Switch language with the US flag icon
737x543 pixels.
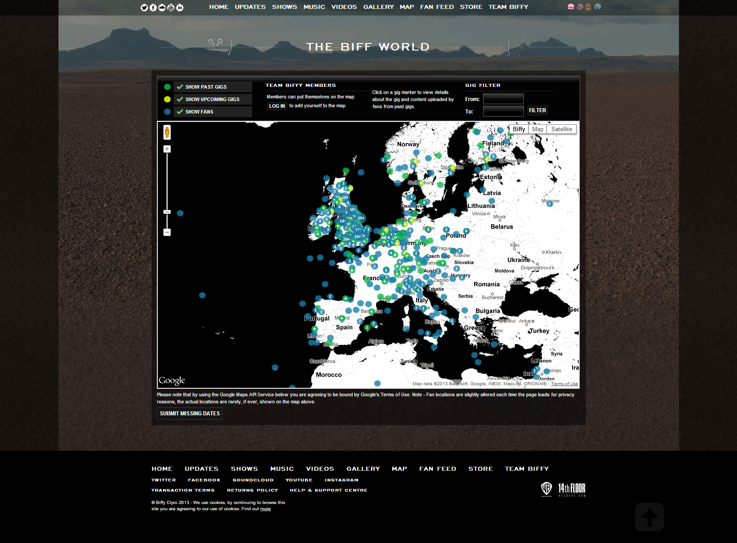coord(580,7)
